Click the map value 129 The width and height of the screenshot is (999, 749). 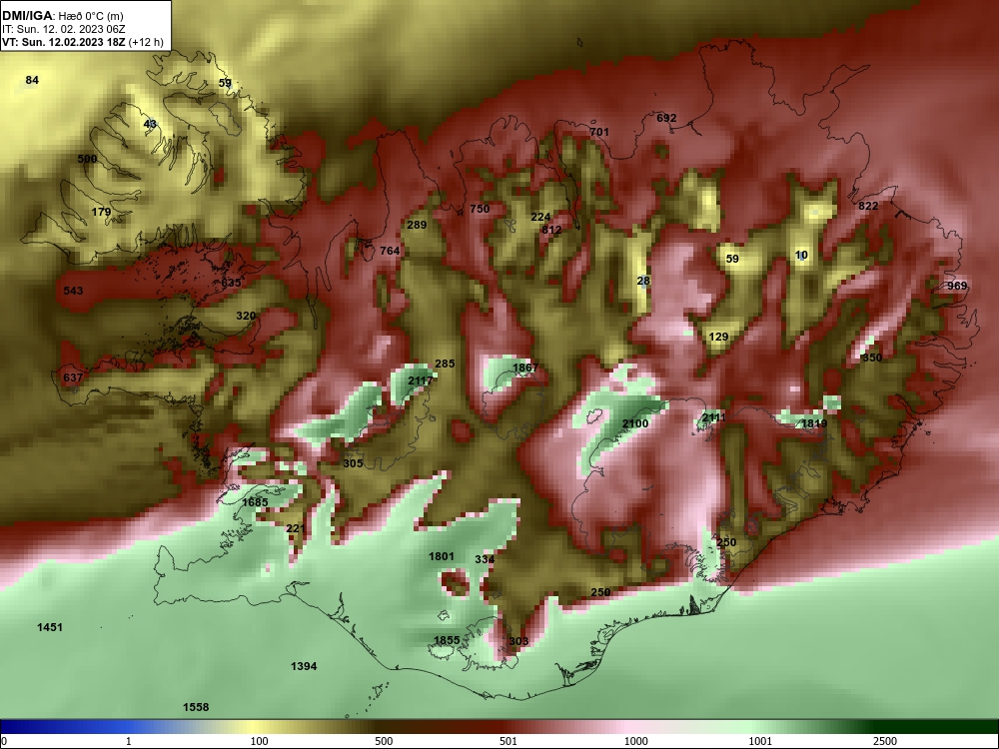[718, 337]
